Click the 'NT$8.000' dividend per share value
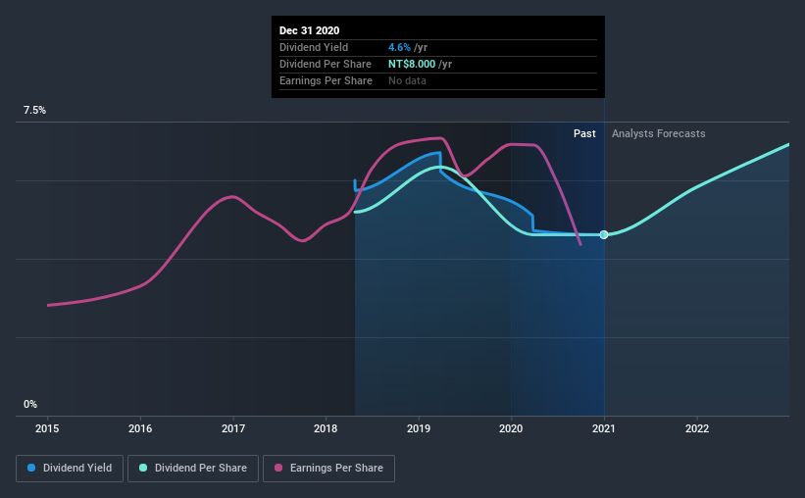The height and width of the screenshot is (498, 805). coord(412,64)
